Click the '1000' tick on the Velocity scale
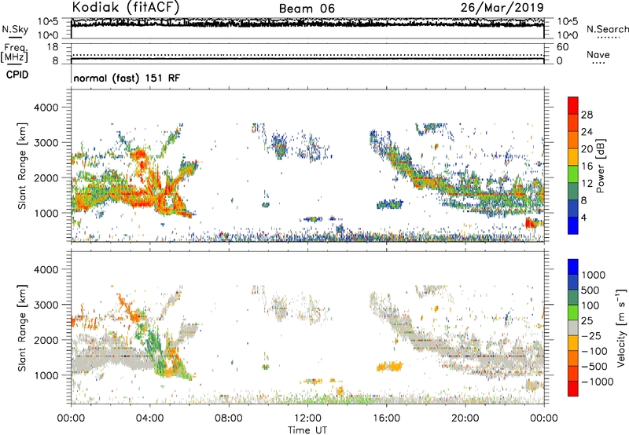The width and height of the screenshot is (629, 435). [x=594, y=275]
